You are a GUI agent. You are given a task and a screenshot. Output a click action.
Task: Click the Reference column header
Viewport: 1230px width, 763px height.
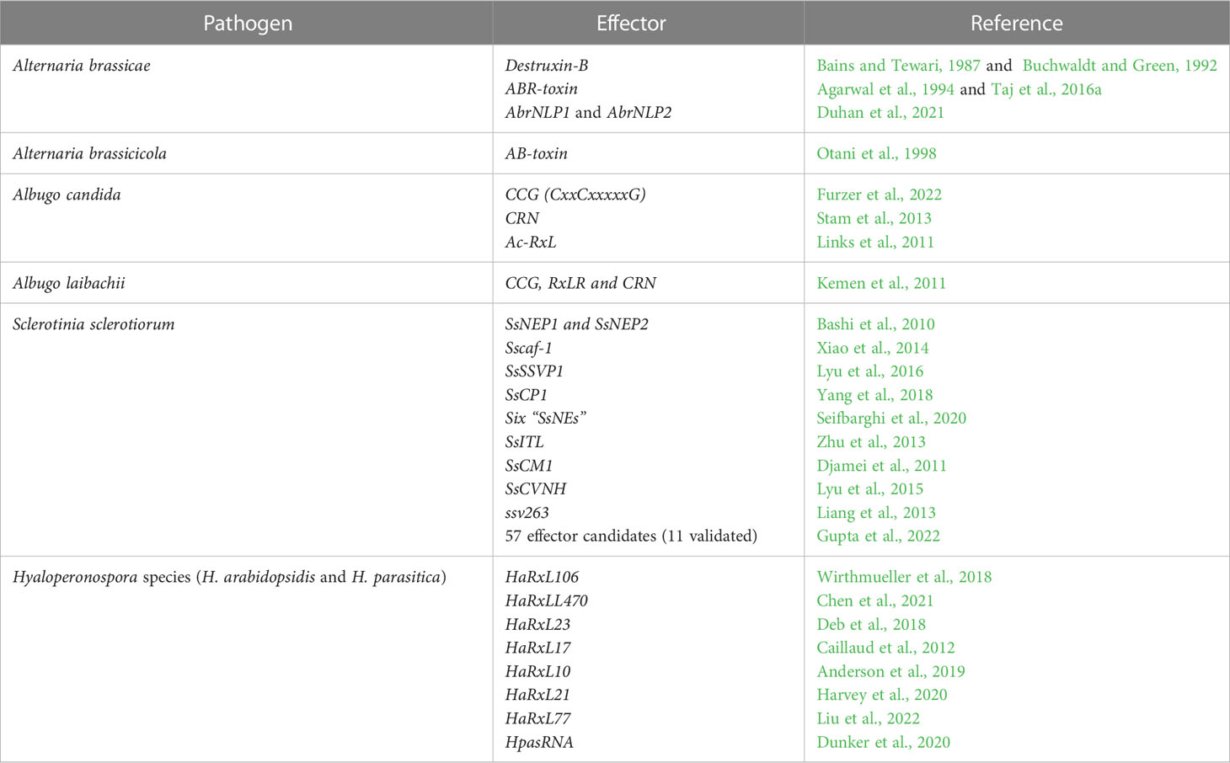[x=1016, y=23]
